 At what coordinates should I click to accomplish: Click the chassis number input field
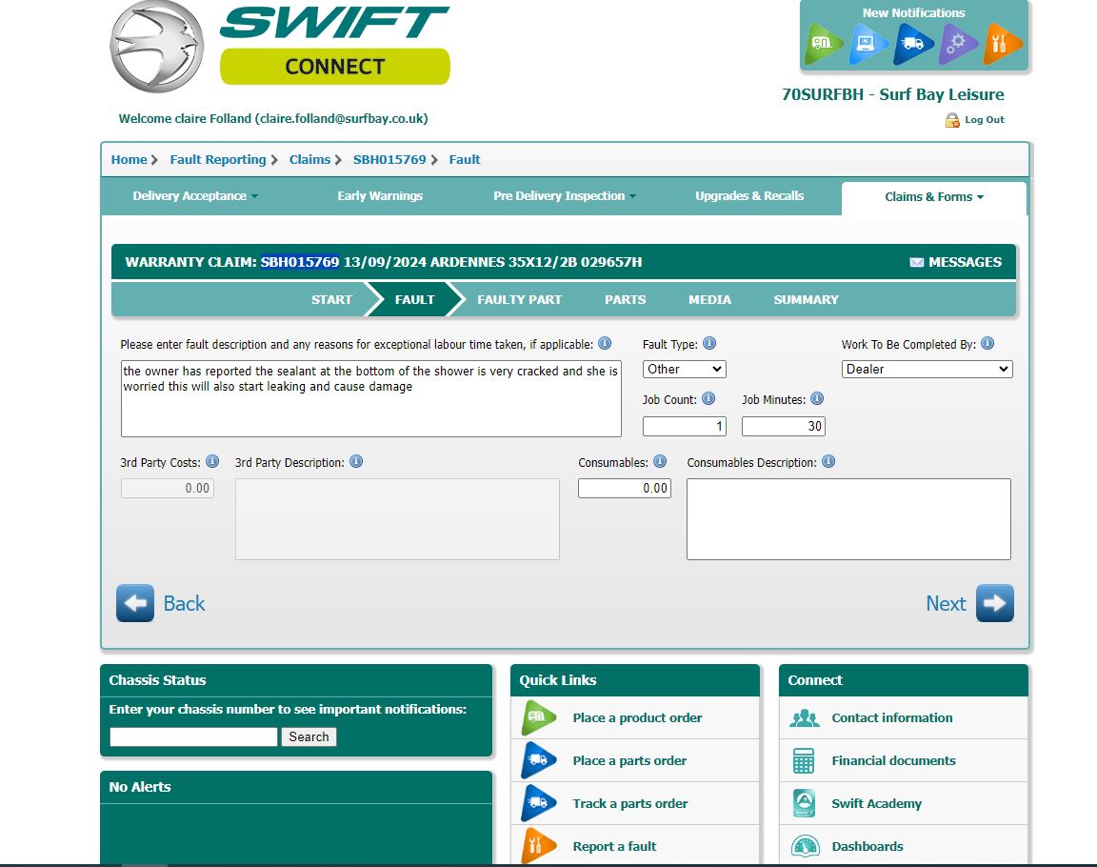194,736
